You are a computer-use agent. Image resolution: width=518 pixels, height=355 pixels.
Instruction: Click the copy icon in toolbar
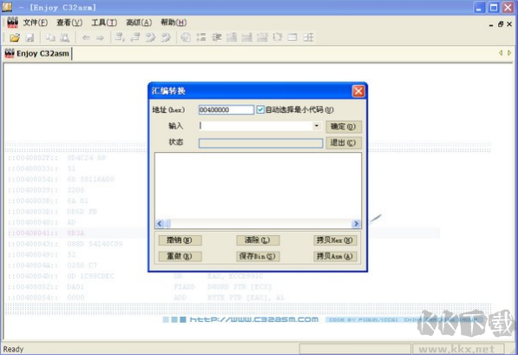pyautogui.click(x=50, y=37)
